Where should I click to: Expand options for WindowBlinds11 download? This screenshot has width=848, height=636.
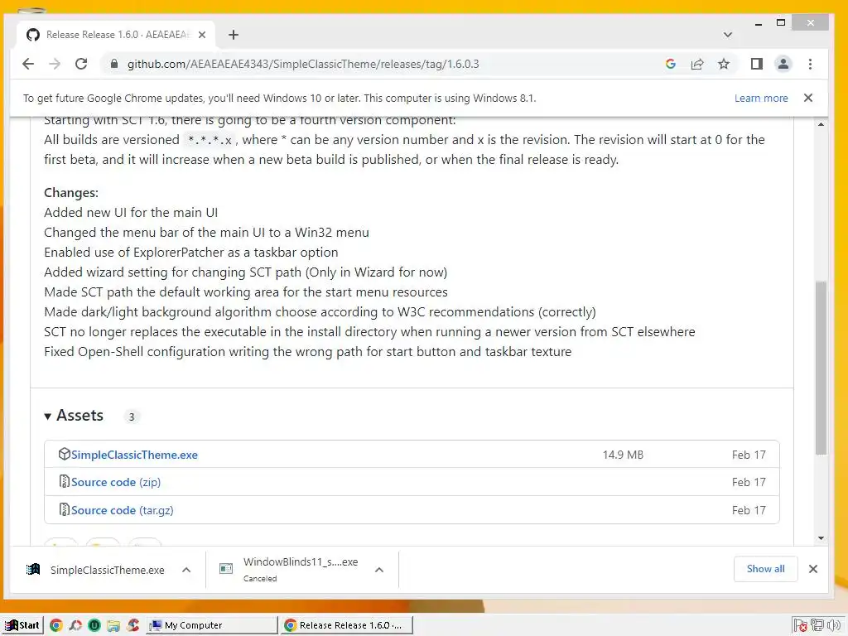(x=379, y=570)
